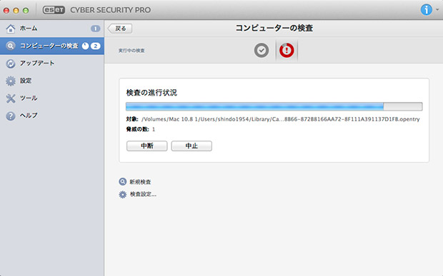Open the ヘルプ section
443x276 pixels.
[52, 116]
